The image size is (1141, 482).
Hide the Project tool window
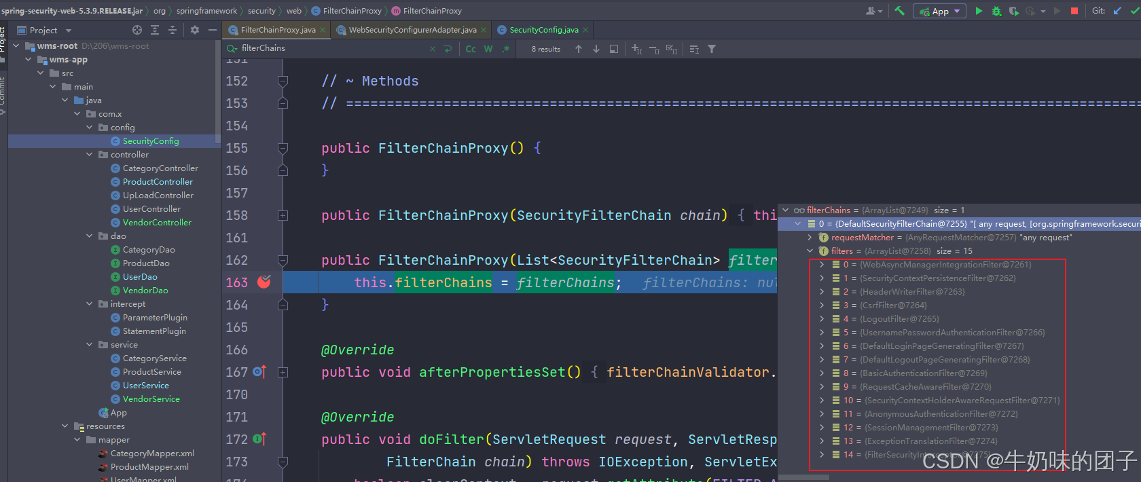click(213, 30)
